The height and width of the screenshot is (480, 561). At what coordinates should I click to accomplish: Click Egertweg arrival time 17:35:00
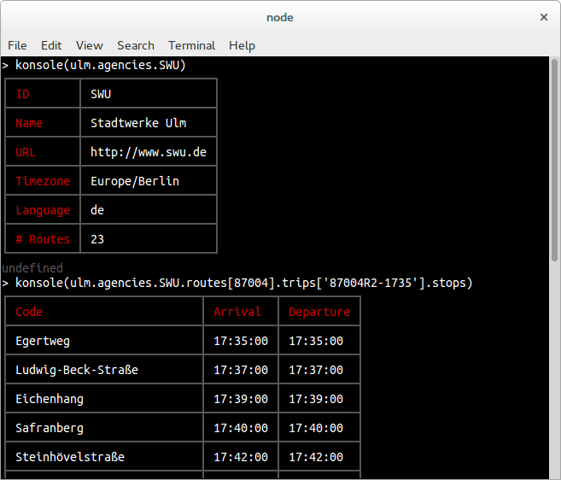pos(241,341)
